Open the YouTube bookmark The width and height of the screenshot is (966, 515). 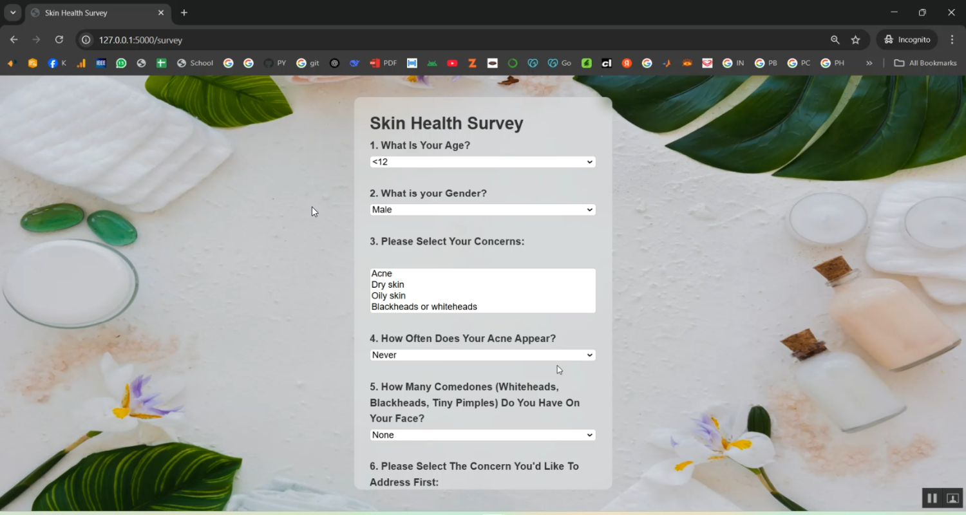[x=452, y=63]
